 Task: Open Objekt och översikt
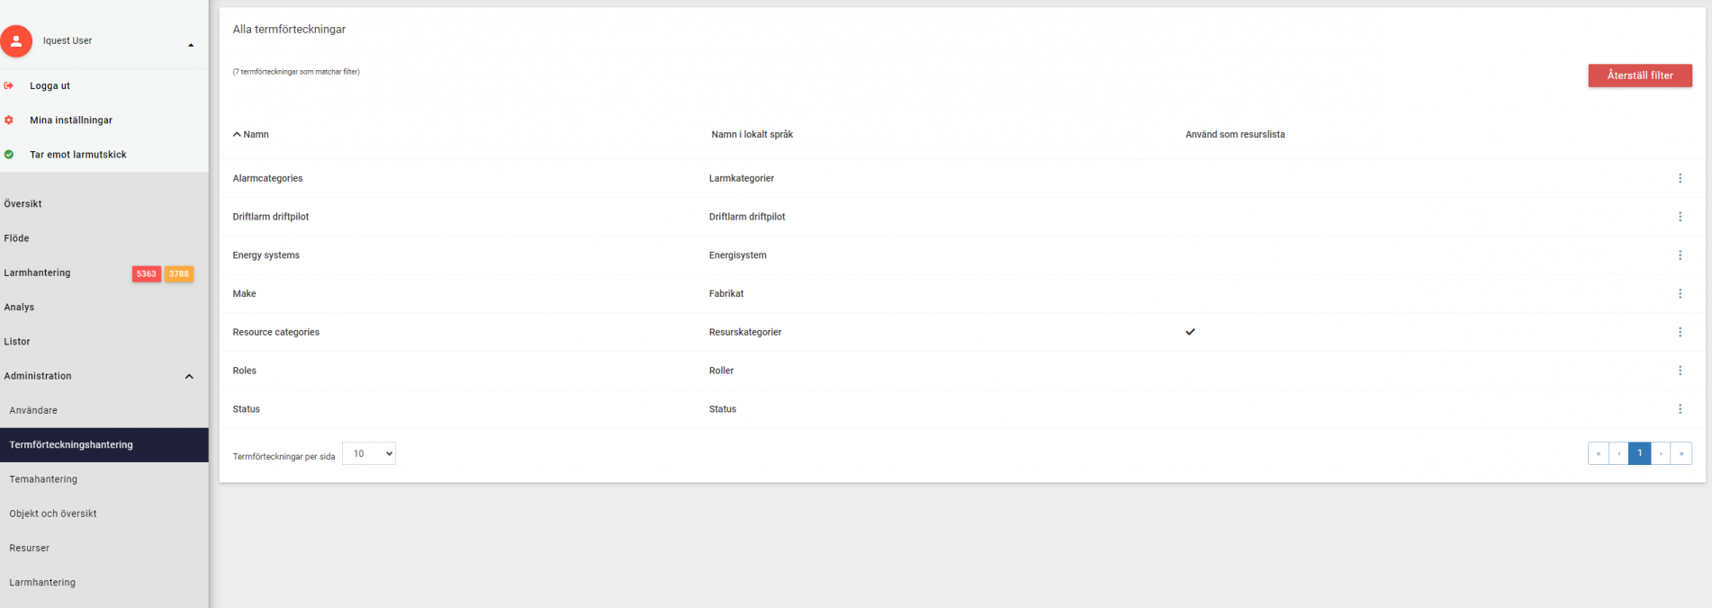pos(53,514)
